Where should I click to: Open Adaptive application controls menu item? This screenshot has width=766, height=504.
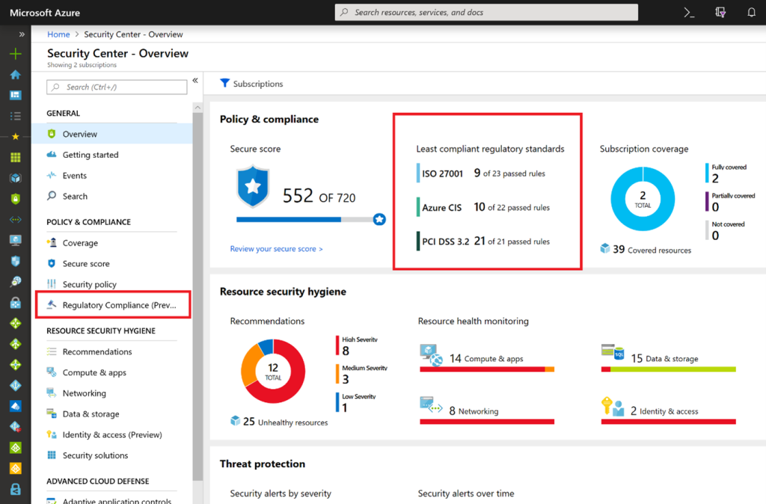click(x=112, y=499)
